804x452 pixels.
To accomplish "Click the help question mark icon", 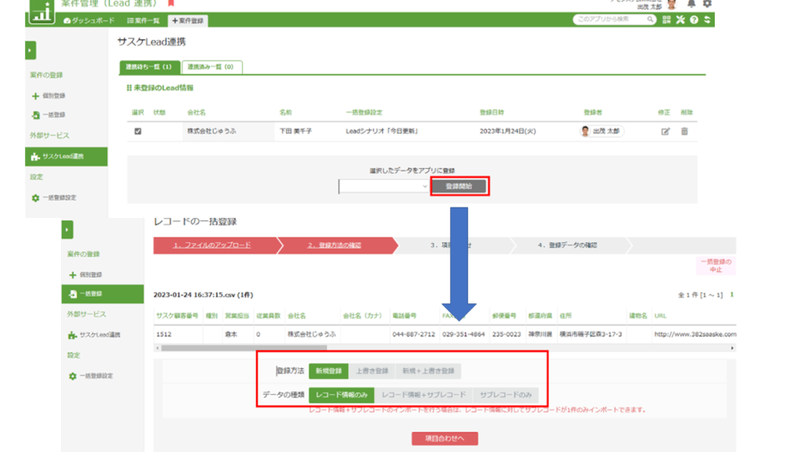I will pos(694,20).
